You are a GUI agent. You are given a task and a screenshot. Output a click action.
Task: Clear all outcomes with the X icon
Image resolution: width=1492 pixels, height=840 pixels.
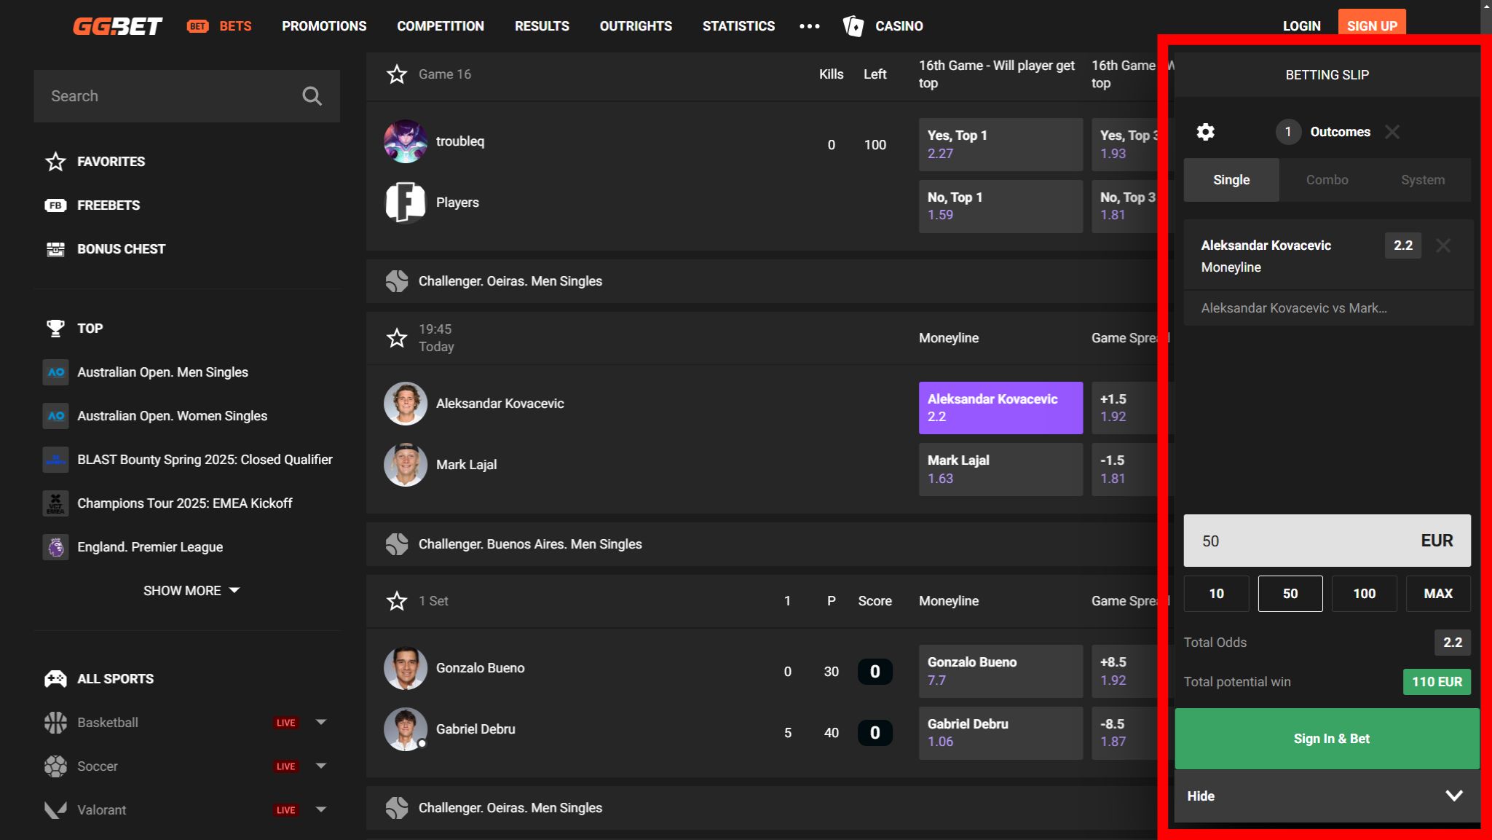click(1392, 132)
